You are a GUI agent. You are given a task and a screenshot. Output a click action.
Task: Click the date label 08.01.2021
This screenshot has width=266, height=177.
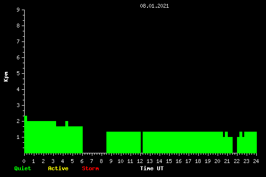pos(154,6)
